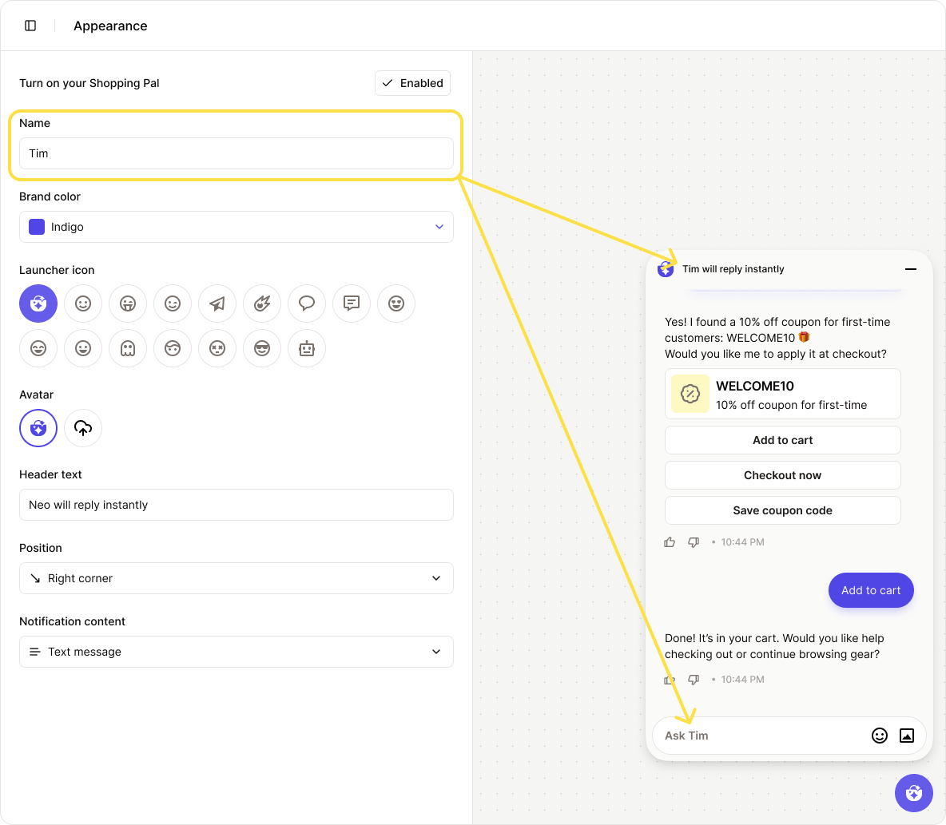Click the "Launcher icon" section label
Image resolution: width=946 pixels, height=825 pixels.
(x=57, y=270)
